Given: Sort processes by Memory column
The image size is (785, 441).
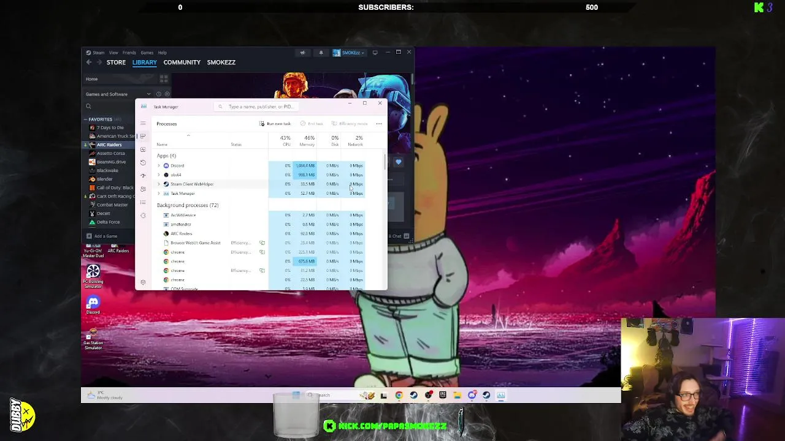Looking at the screenshot, I should click(x=305, y=141).
